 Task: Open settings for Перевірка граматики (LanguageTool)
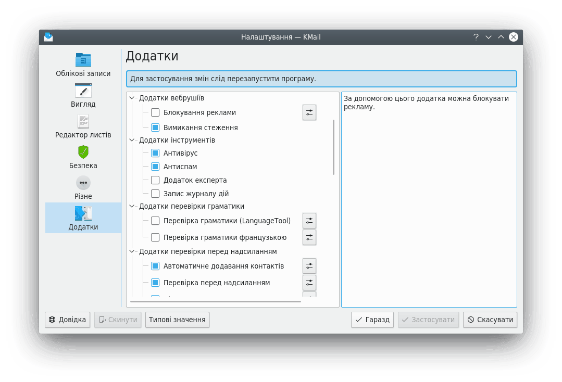coord(309,221)
